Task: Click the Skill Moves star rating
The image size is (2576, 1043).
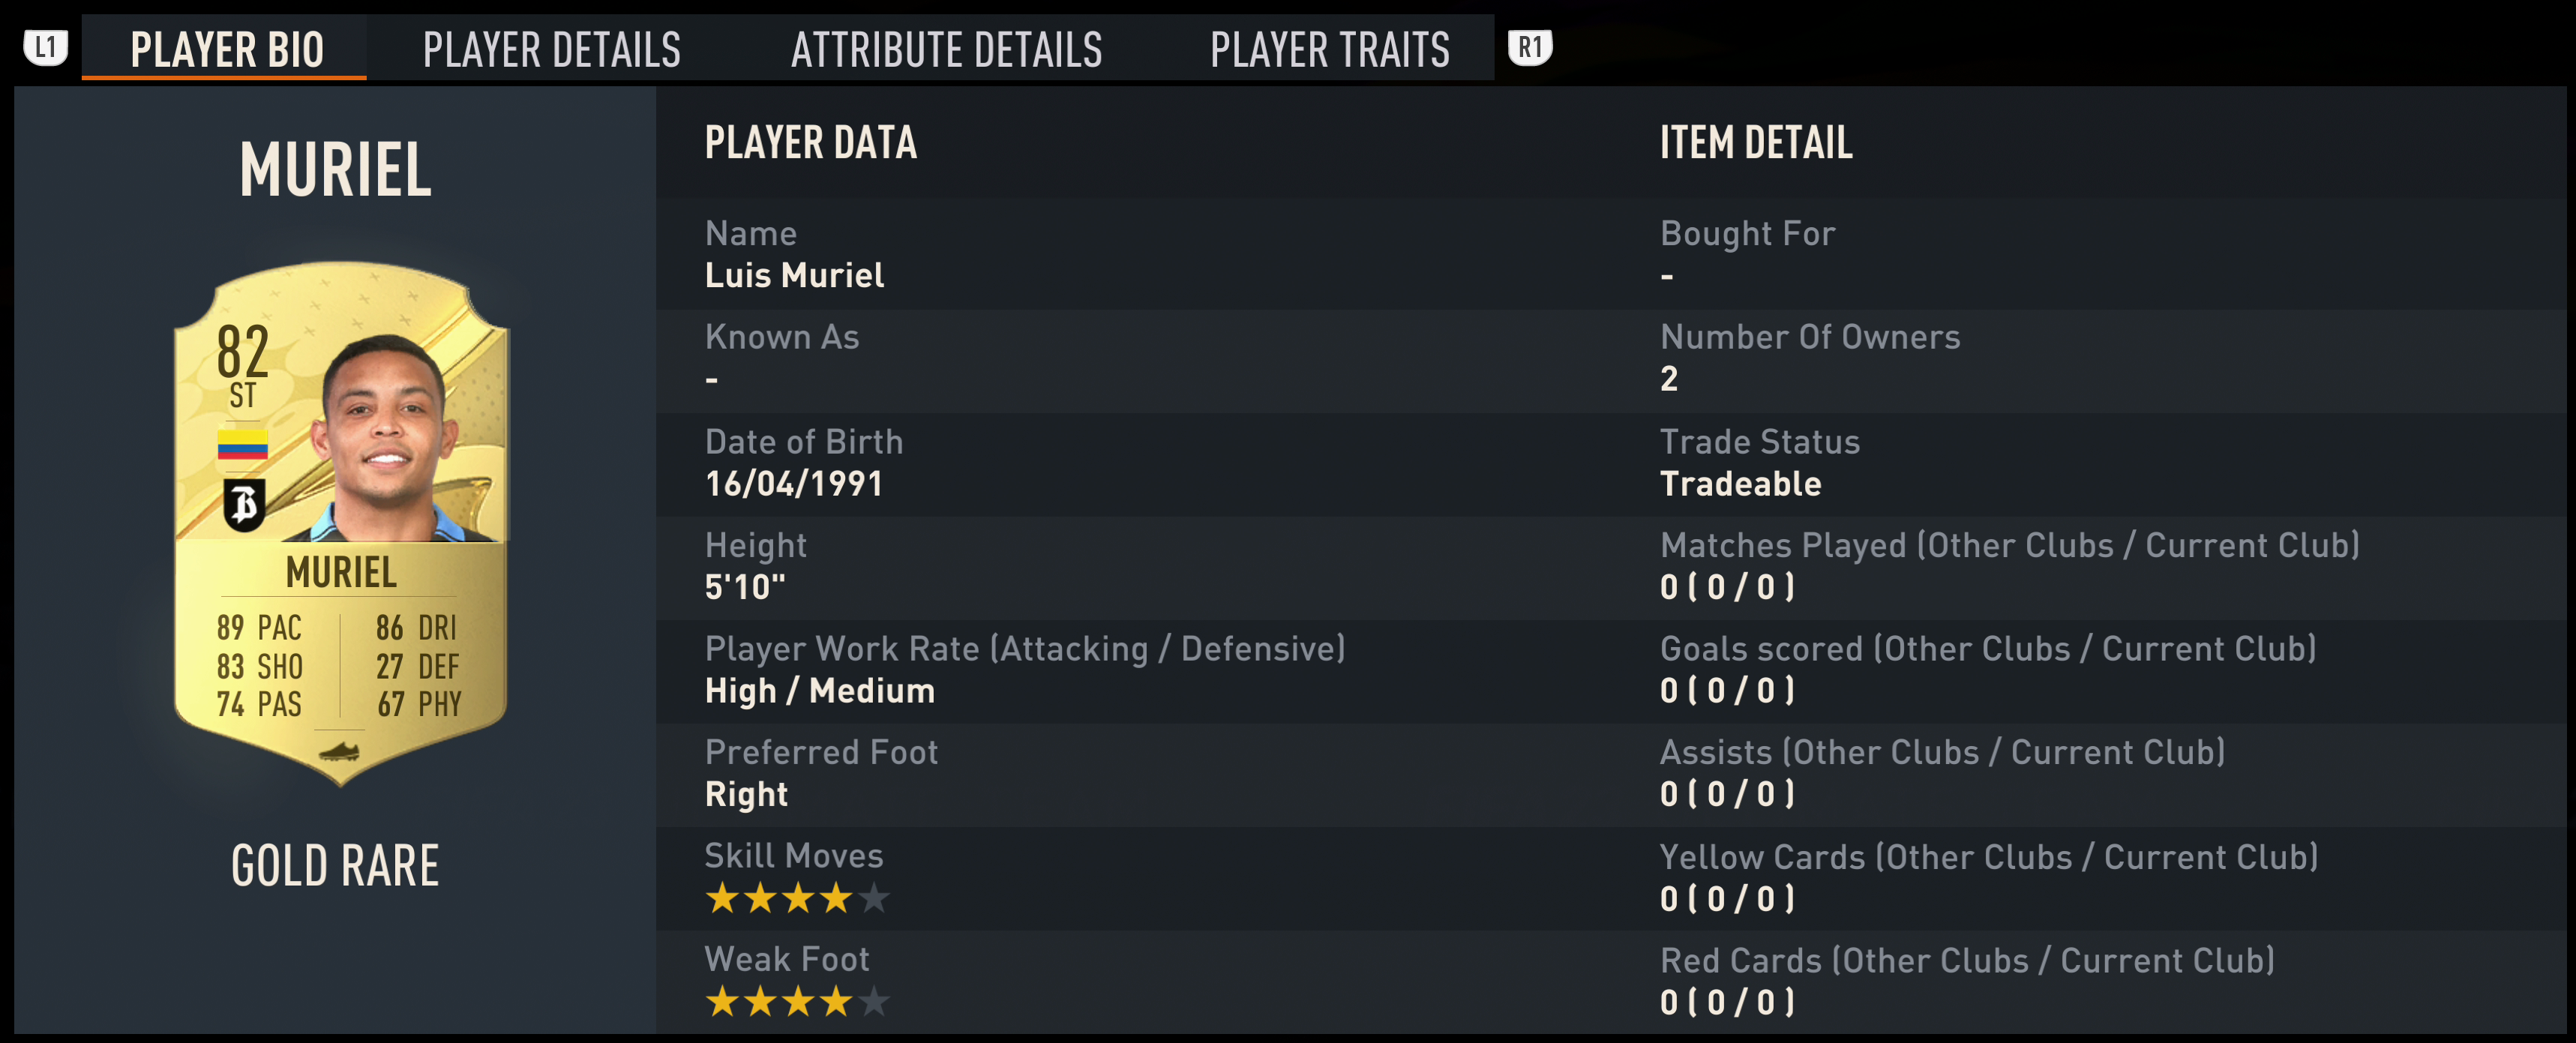Action: [796, 898]
